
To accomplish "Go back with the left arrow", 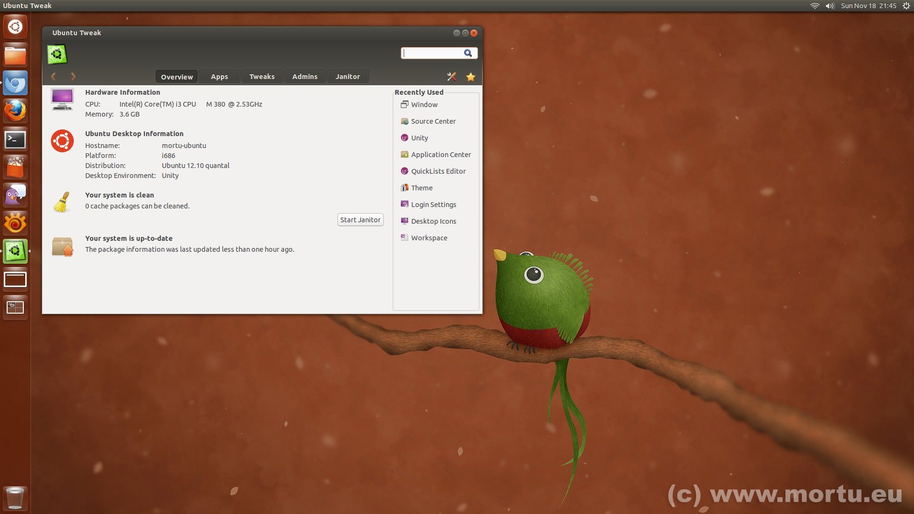I will coord(54,77).
